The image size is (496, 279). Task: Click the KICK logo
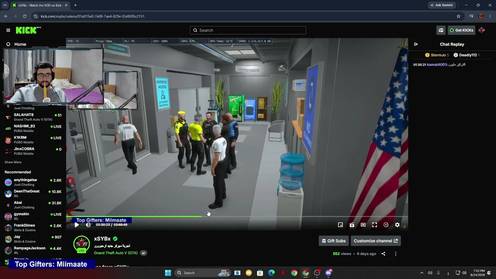(28, 30)
